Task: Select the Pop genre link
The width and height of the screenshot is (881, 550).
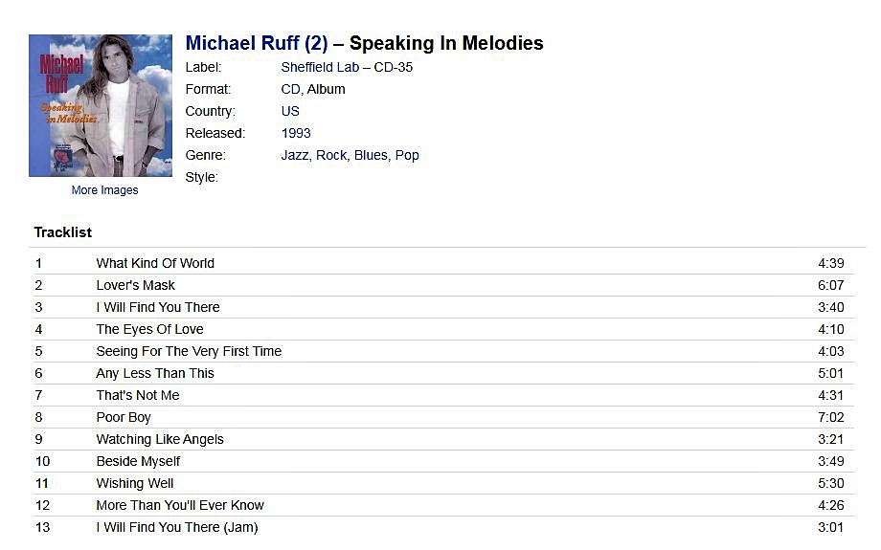Action: (407, 156)
